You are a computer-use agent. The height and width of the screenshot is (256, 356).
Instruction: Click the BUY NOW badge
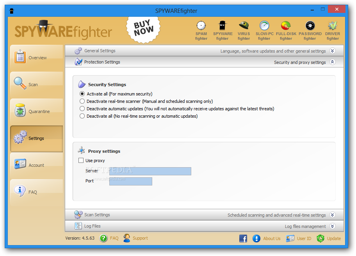(x=144, y=30)
